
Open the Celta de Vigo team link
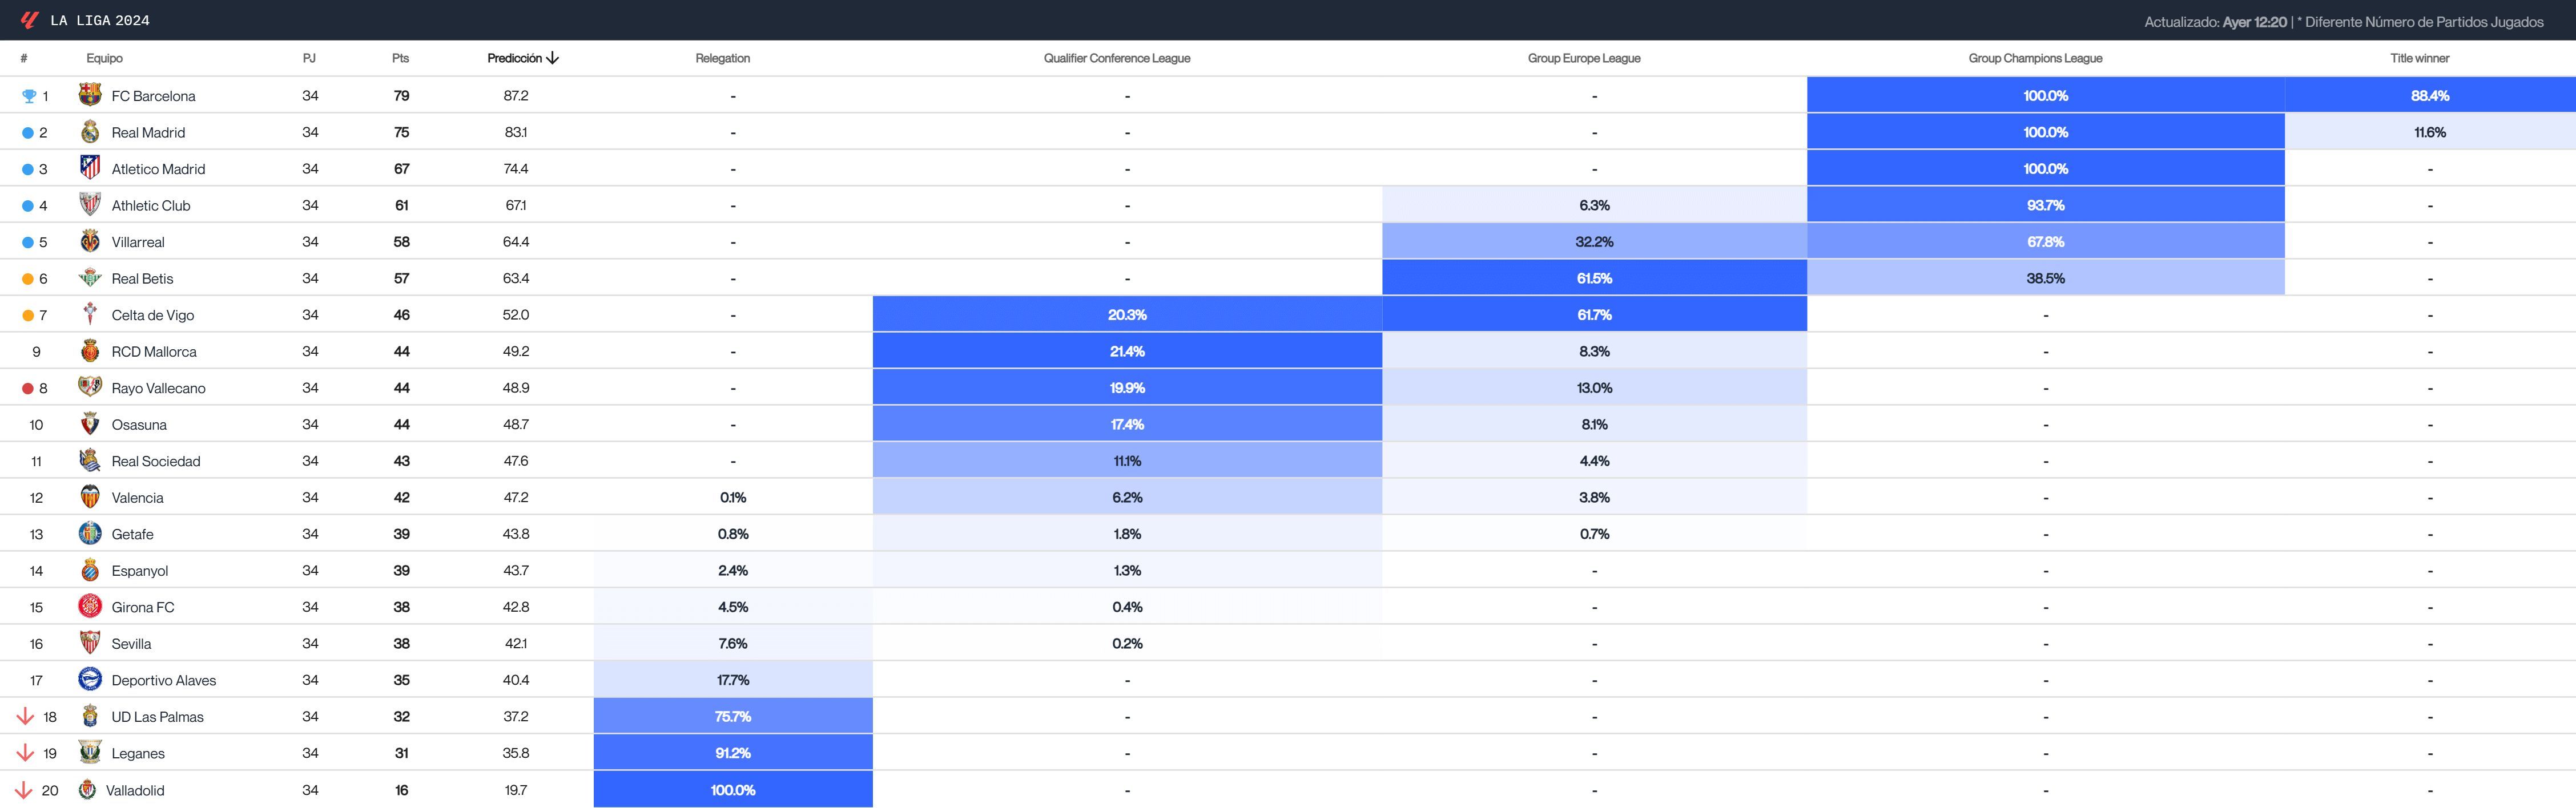tap(153, 315)
